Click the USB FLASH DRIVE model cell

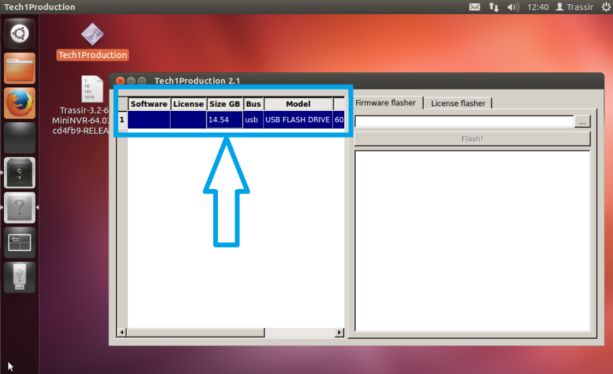click(x=298, y=120)
